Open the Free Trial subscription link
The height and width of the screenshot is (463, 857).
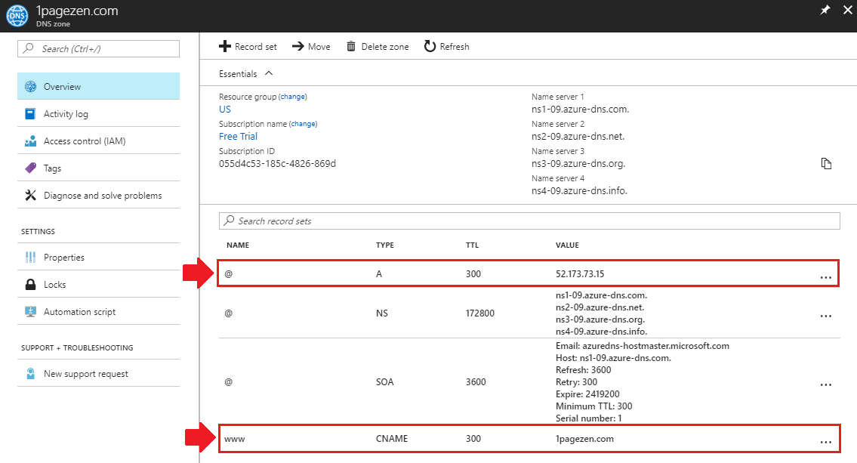[x=238, y=137]
